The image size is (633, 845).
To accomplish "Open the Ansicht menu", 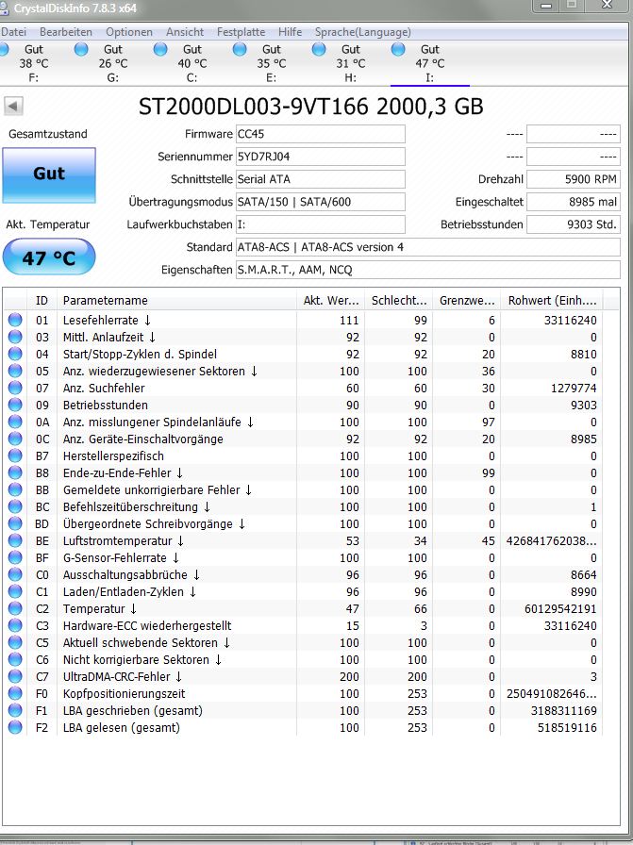I will [184, 32].
